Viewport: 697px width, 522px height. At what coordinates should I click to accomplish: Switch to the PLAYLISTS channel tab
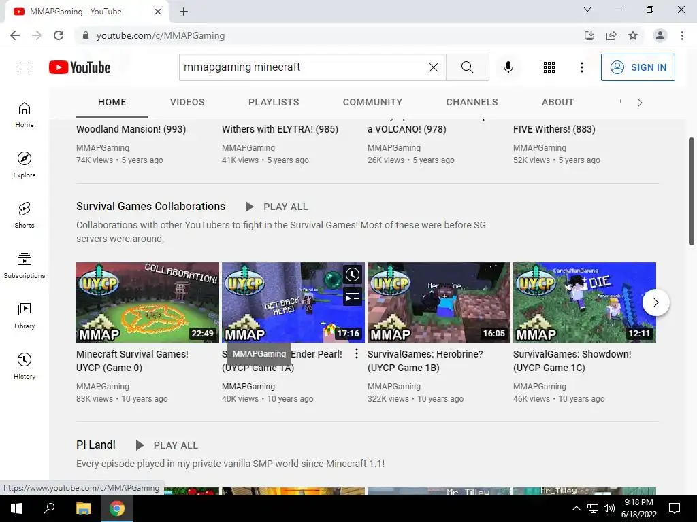(274, 102)
